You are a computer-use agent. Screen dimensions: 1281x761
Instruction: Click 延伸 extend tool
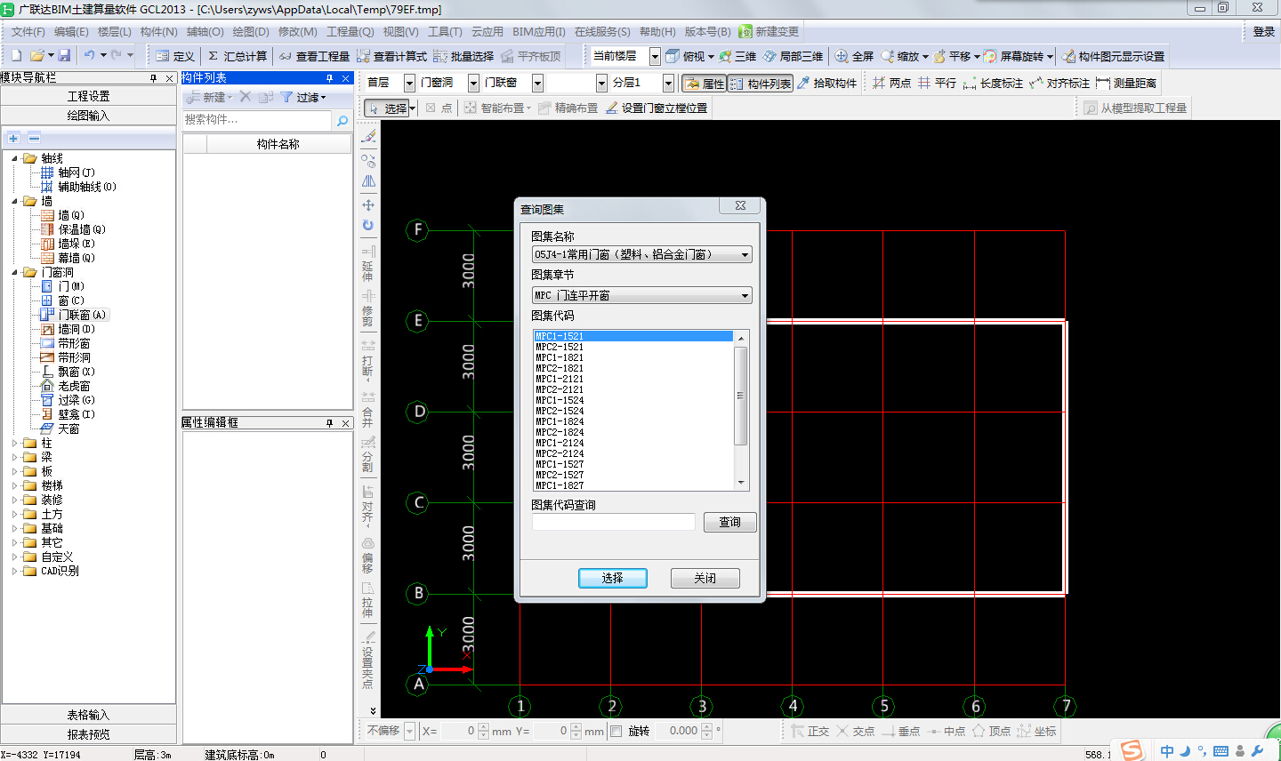(x=368, y=264)
